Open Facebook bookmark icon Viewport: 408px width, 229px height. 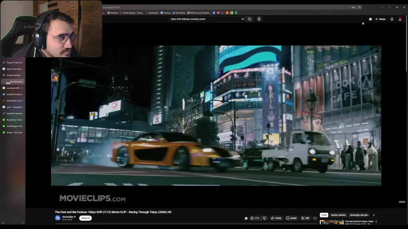pos(214,13)
